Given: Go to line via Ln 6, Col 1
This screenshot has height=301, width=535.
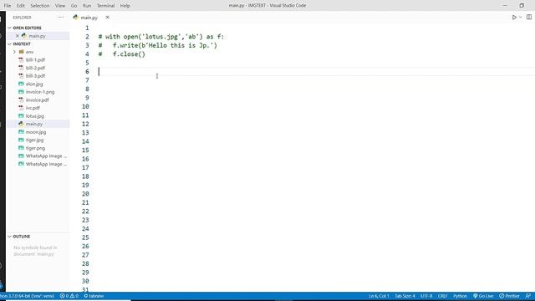Looking at the screenshot, I should pos(379,296).
